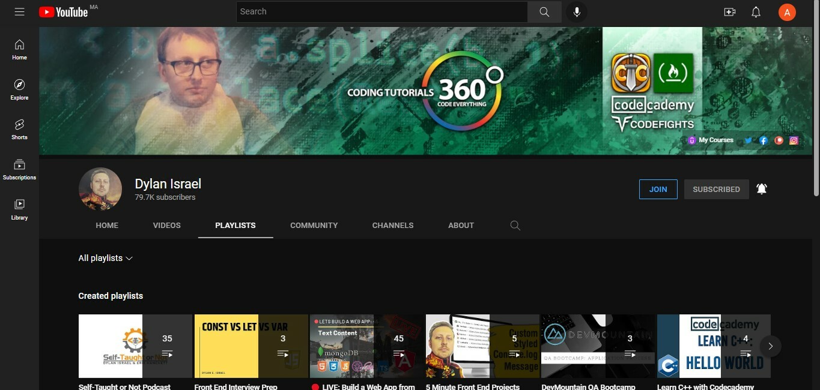Image resolution: width=820 pixels, height=390 pixels.
Task: Open the Patreon link on banner
Action: point(779,140)
